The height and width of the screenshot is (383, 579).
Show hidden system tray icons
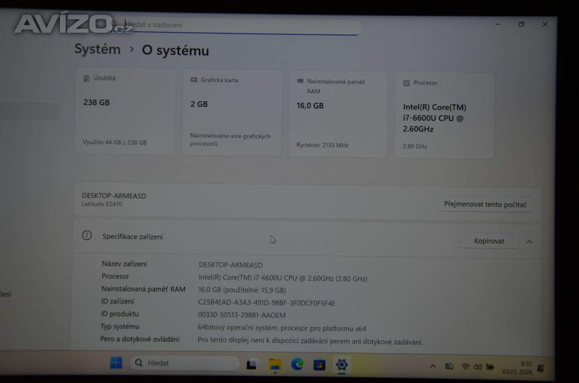click(433, 366)
